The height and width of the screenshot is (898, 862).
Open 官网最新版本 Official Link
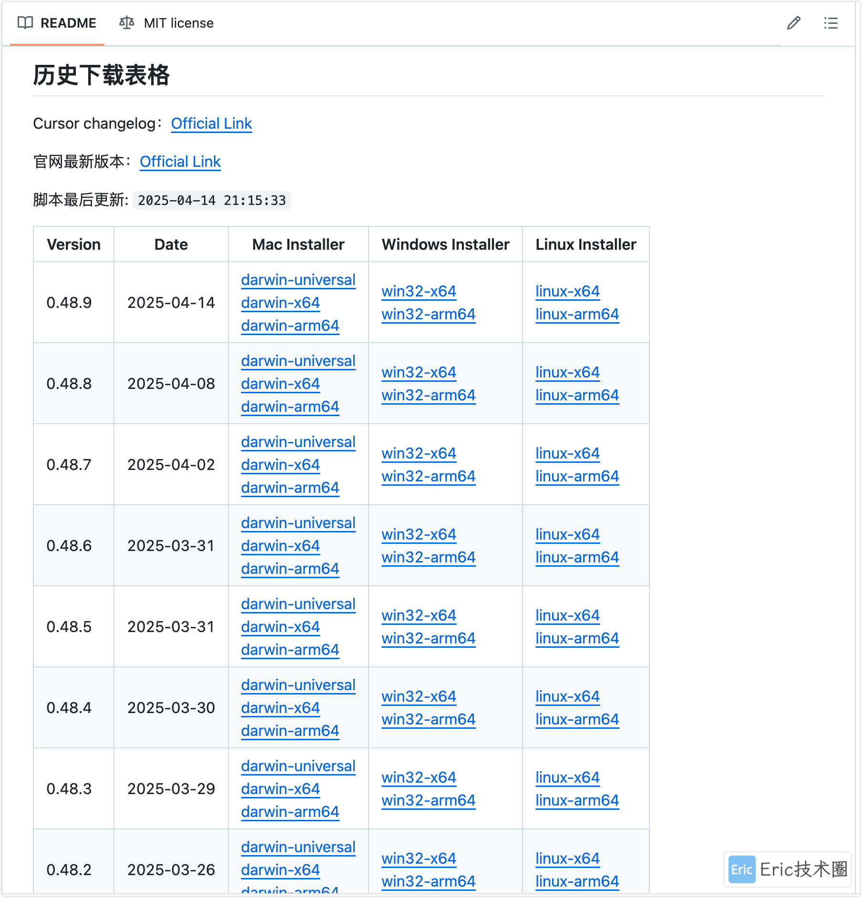pos(180,162)
